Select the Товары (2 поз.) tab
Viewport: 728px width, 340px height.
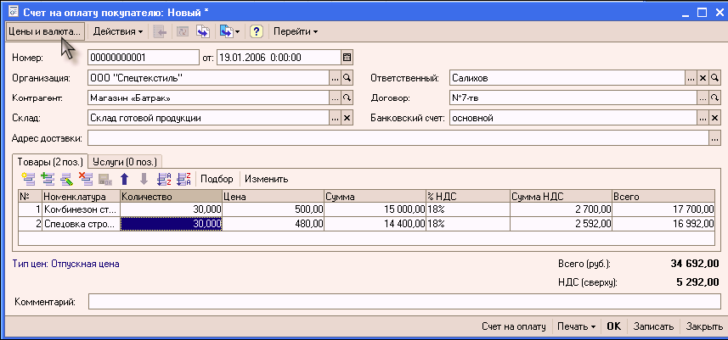tap(50, 161)
